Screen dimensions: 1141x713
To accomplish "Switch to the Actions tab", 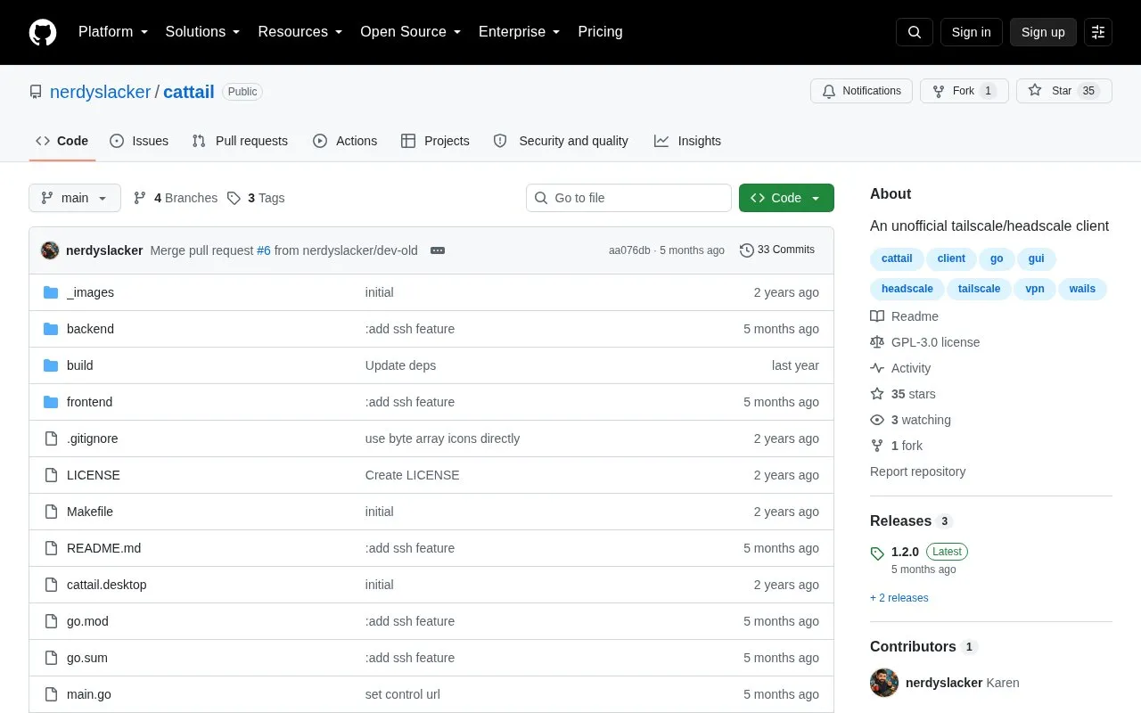I will [x=345, y=141].
